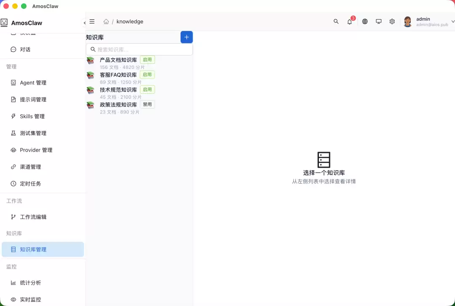
Task: Toggle the hamburger menu icon
Action: [92, 21]
